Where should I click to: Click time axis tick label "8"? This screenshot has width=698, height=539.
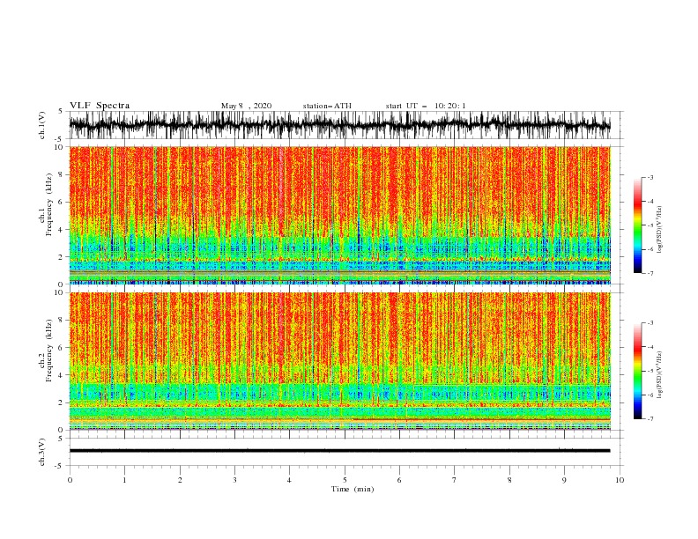pos(509,480)
